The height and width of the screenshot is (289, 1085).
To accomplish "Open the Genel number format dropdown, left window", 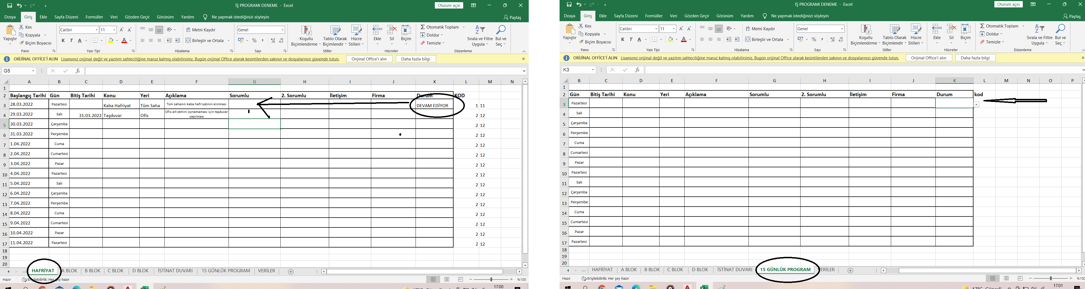I will tap(283, 30).
